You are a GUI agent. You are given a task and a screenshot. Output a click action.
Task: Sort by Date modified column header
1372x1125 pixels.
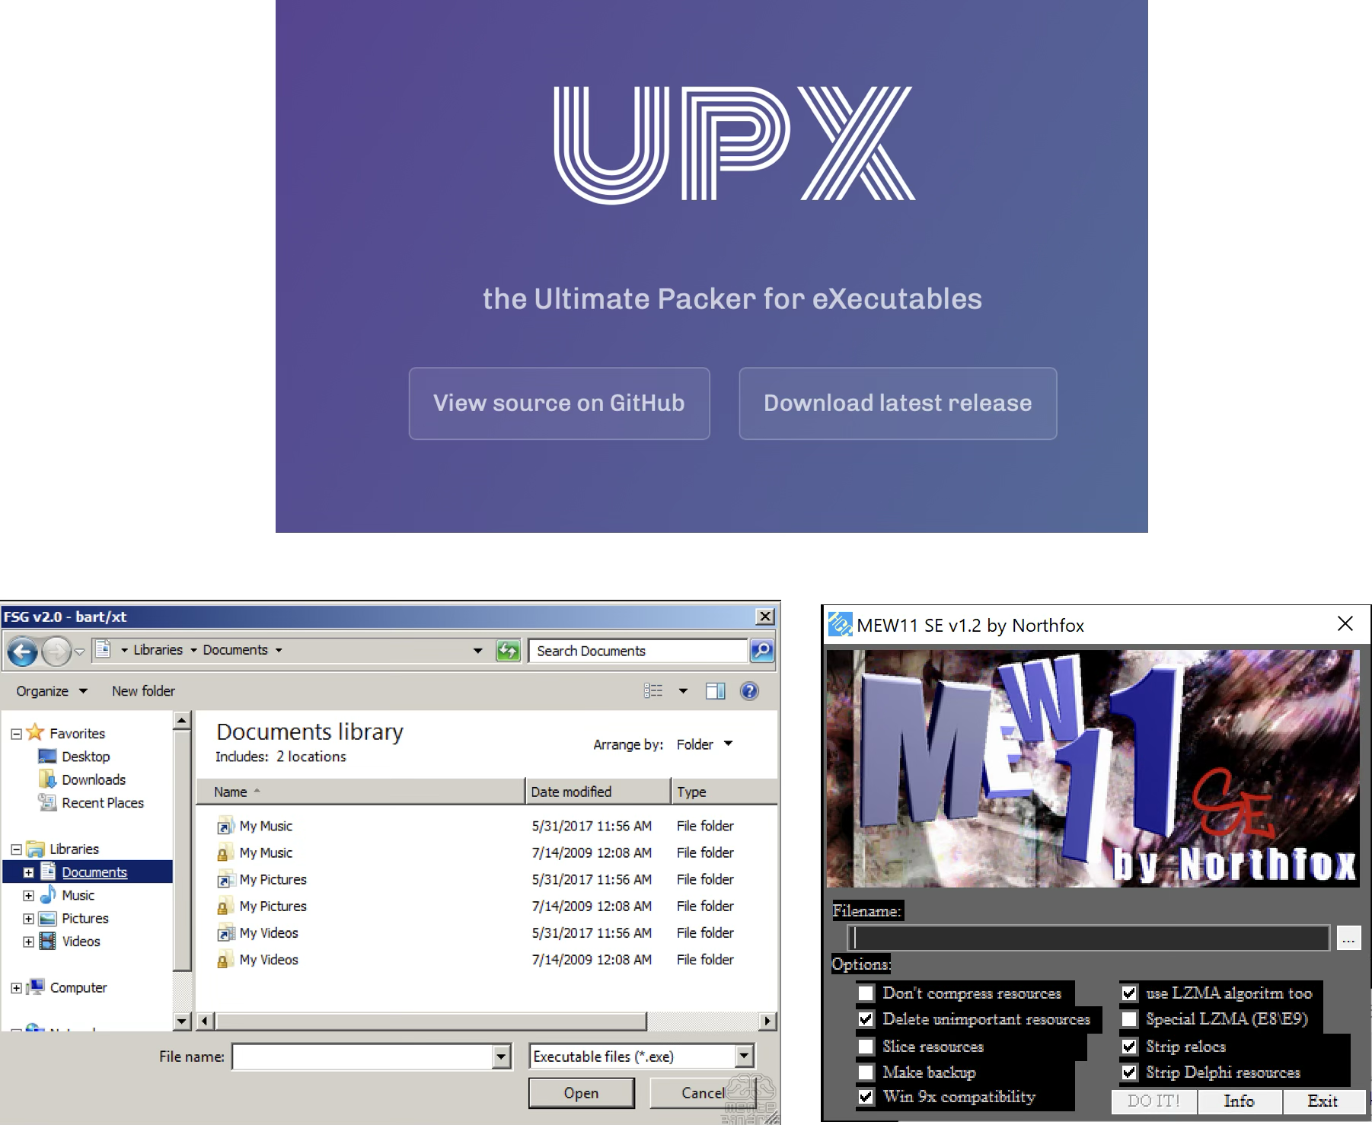tap(598, 792)
